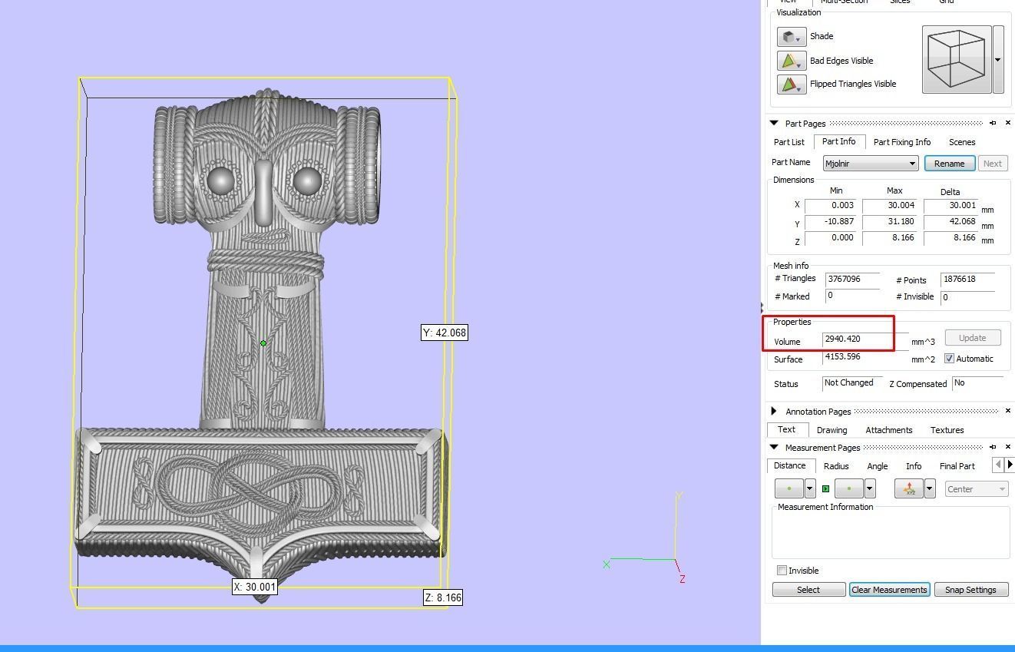1015x652 pixels.
Task: Switch to the Textures tab
Action: pyautogui.click(x=947, y=430)
